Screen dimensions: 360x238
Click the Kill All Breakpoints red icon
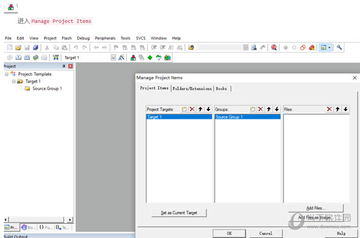point(311,47)
